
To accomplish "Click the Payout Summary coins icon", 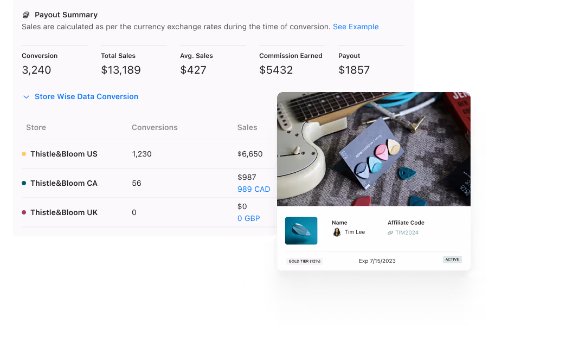I will (x=26, y=15).
